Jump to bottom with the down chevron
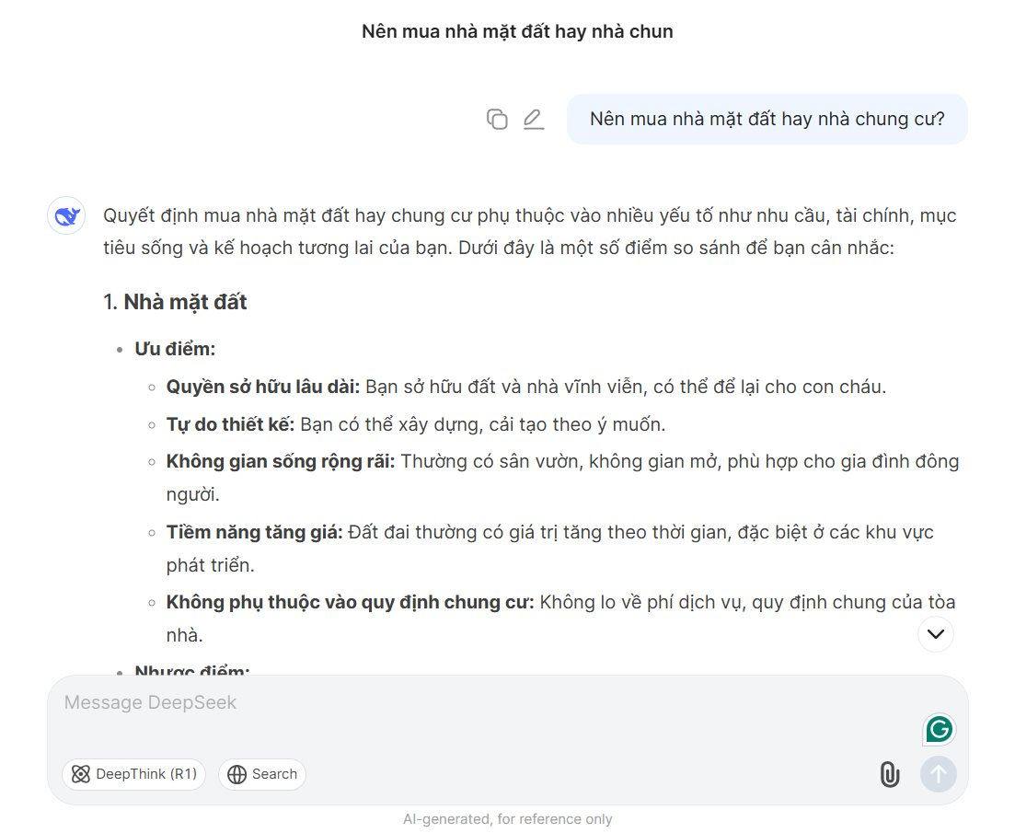Screen dimensions: 1015x833 935,633
